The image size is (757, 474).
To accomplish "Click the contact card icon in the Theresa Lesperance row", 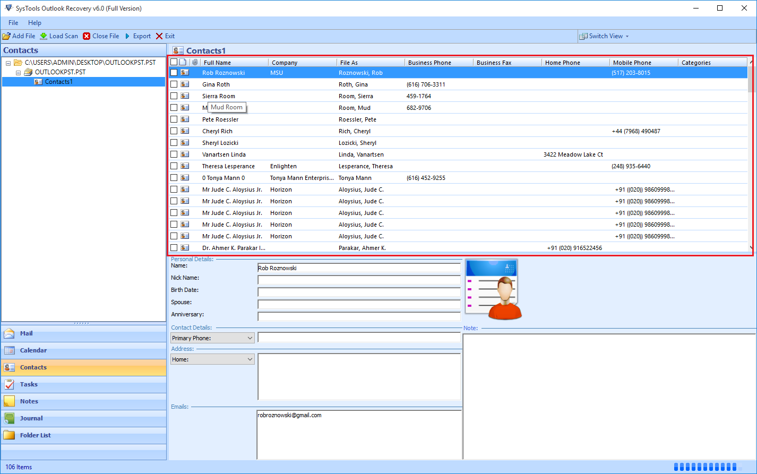I will 185,166.
